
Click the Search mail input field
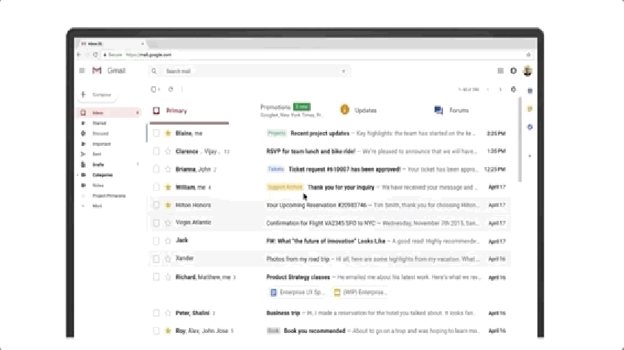point(251,71)
